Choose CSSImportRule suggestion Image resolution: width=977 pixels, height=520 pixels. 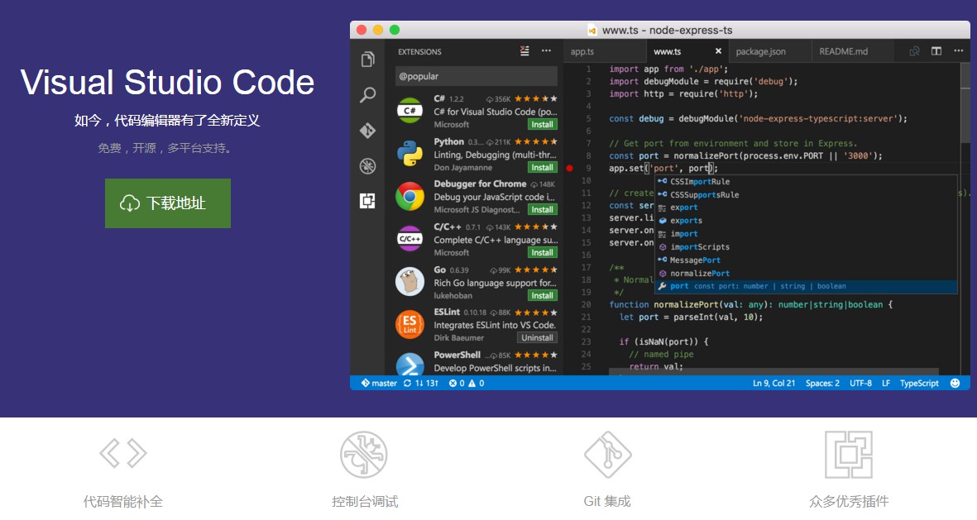[x=807, y=182]
